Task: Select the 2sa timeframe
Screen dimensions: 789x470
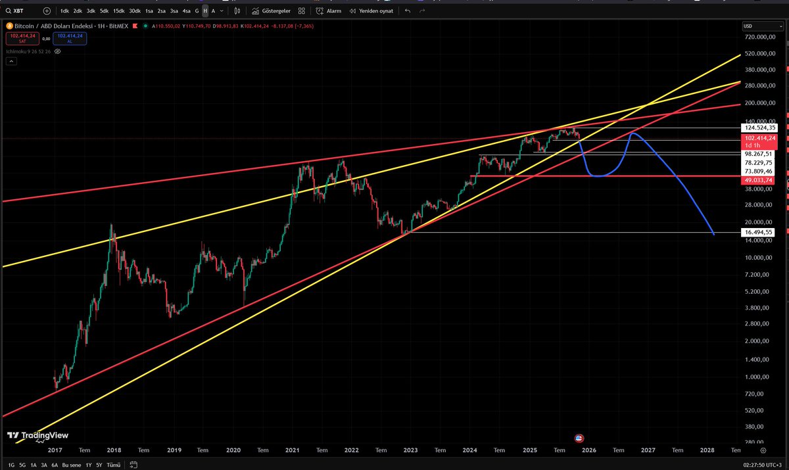Action: pos(162,11)
